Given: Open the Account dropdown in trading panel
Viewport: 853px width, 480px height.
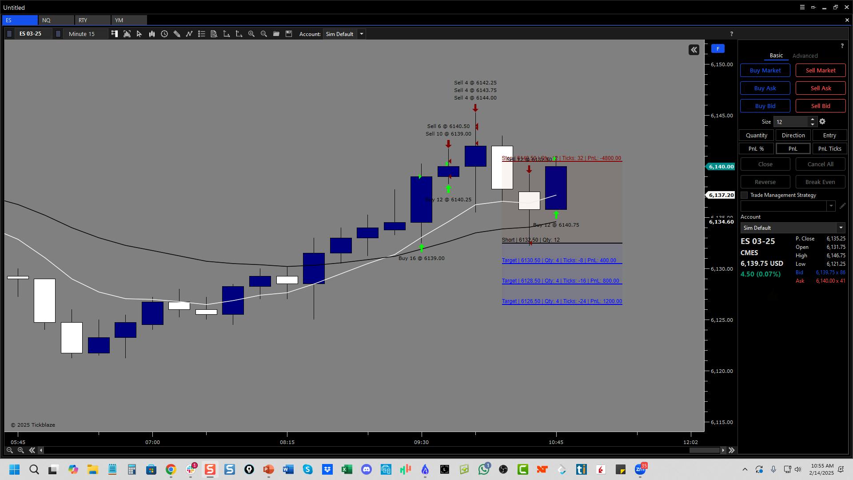Looking at the screenshot, I should pyautogui.click(x=840, y=228).
